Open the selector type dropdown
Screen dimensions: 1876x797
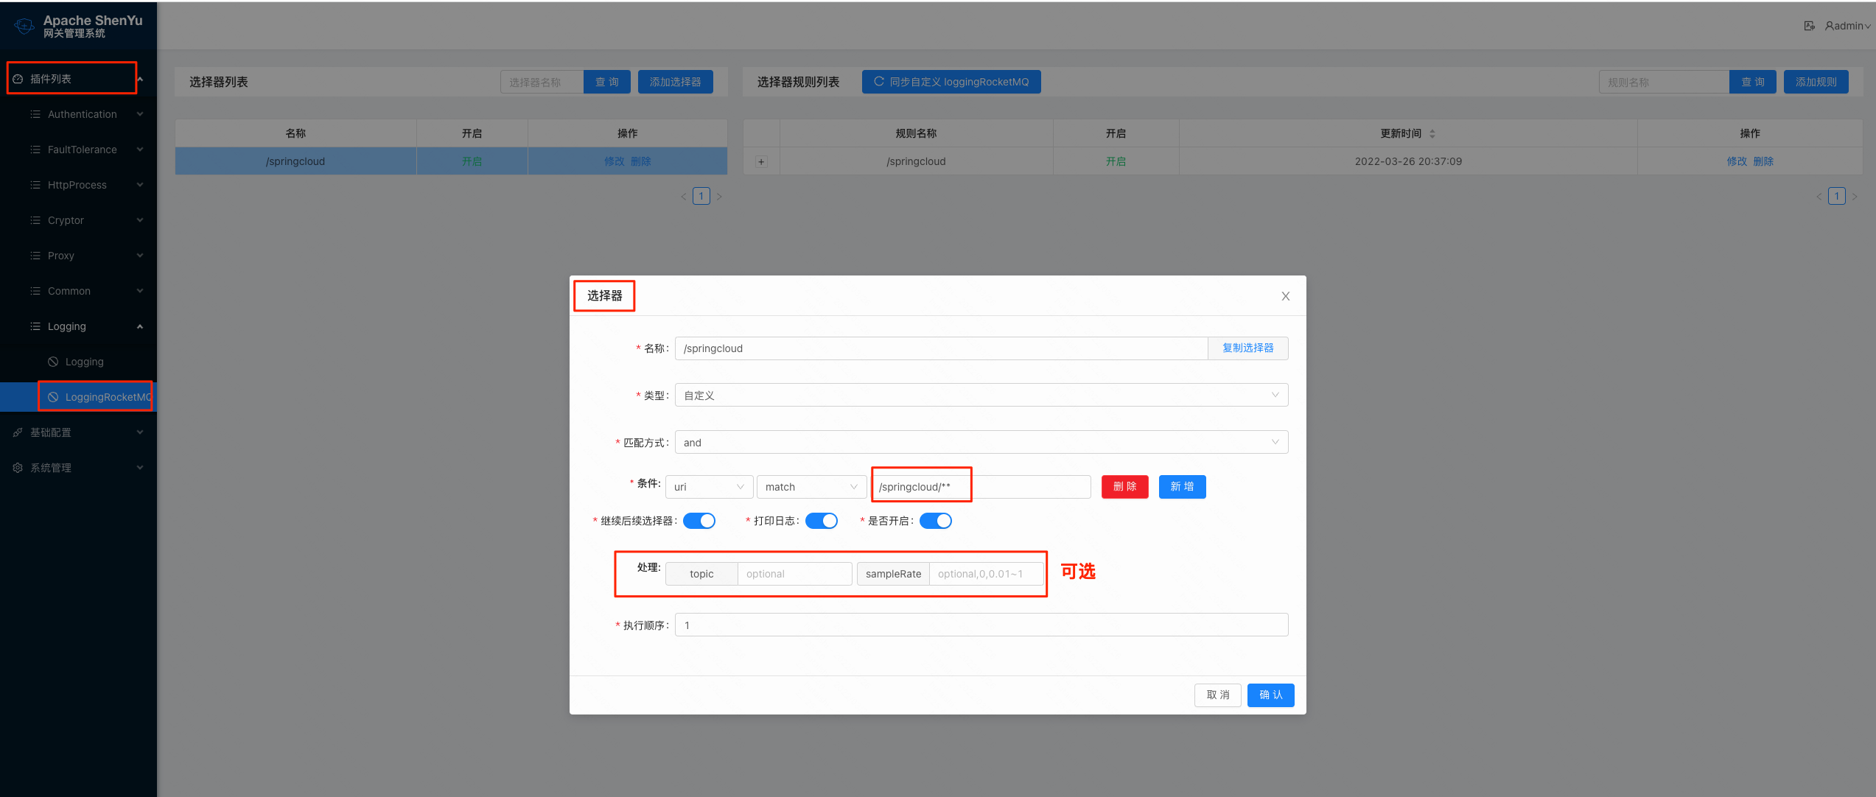[x=981, y=396]
